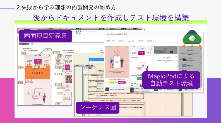This screenshot has width=221, height=123.
Task: Click callout label 8-1
Action: pos(35,67)
